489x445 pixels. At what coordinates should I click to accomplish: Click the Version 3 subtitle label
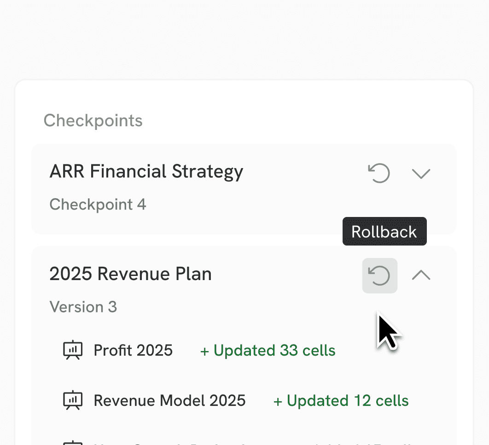83,307
